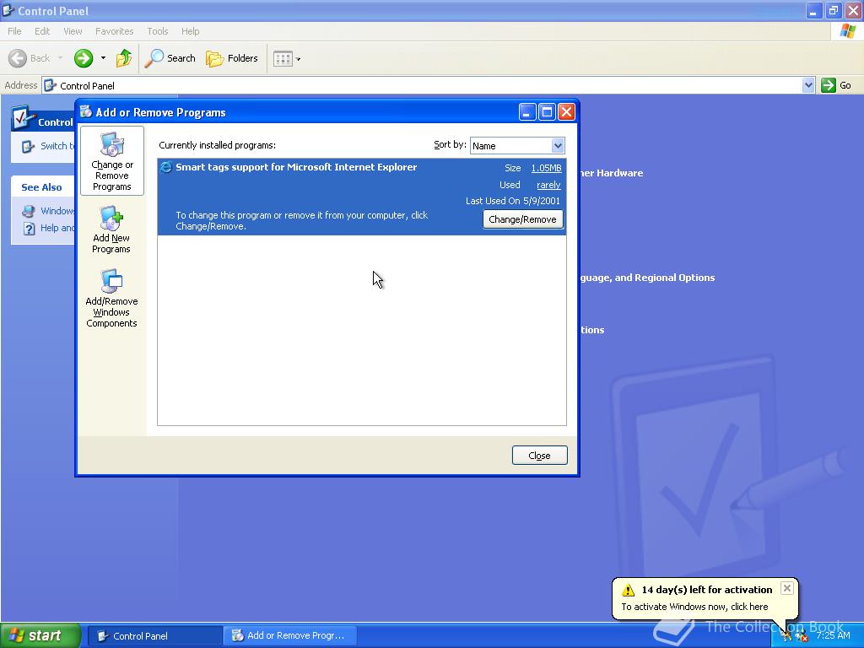
Task: Open the Edit menu
Action: point(42,31)
